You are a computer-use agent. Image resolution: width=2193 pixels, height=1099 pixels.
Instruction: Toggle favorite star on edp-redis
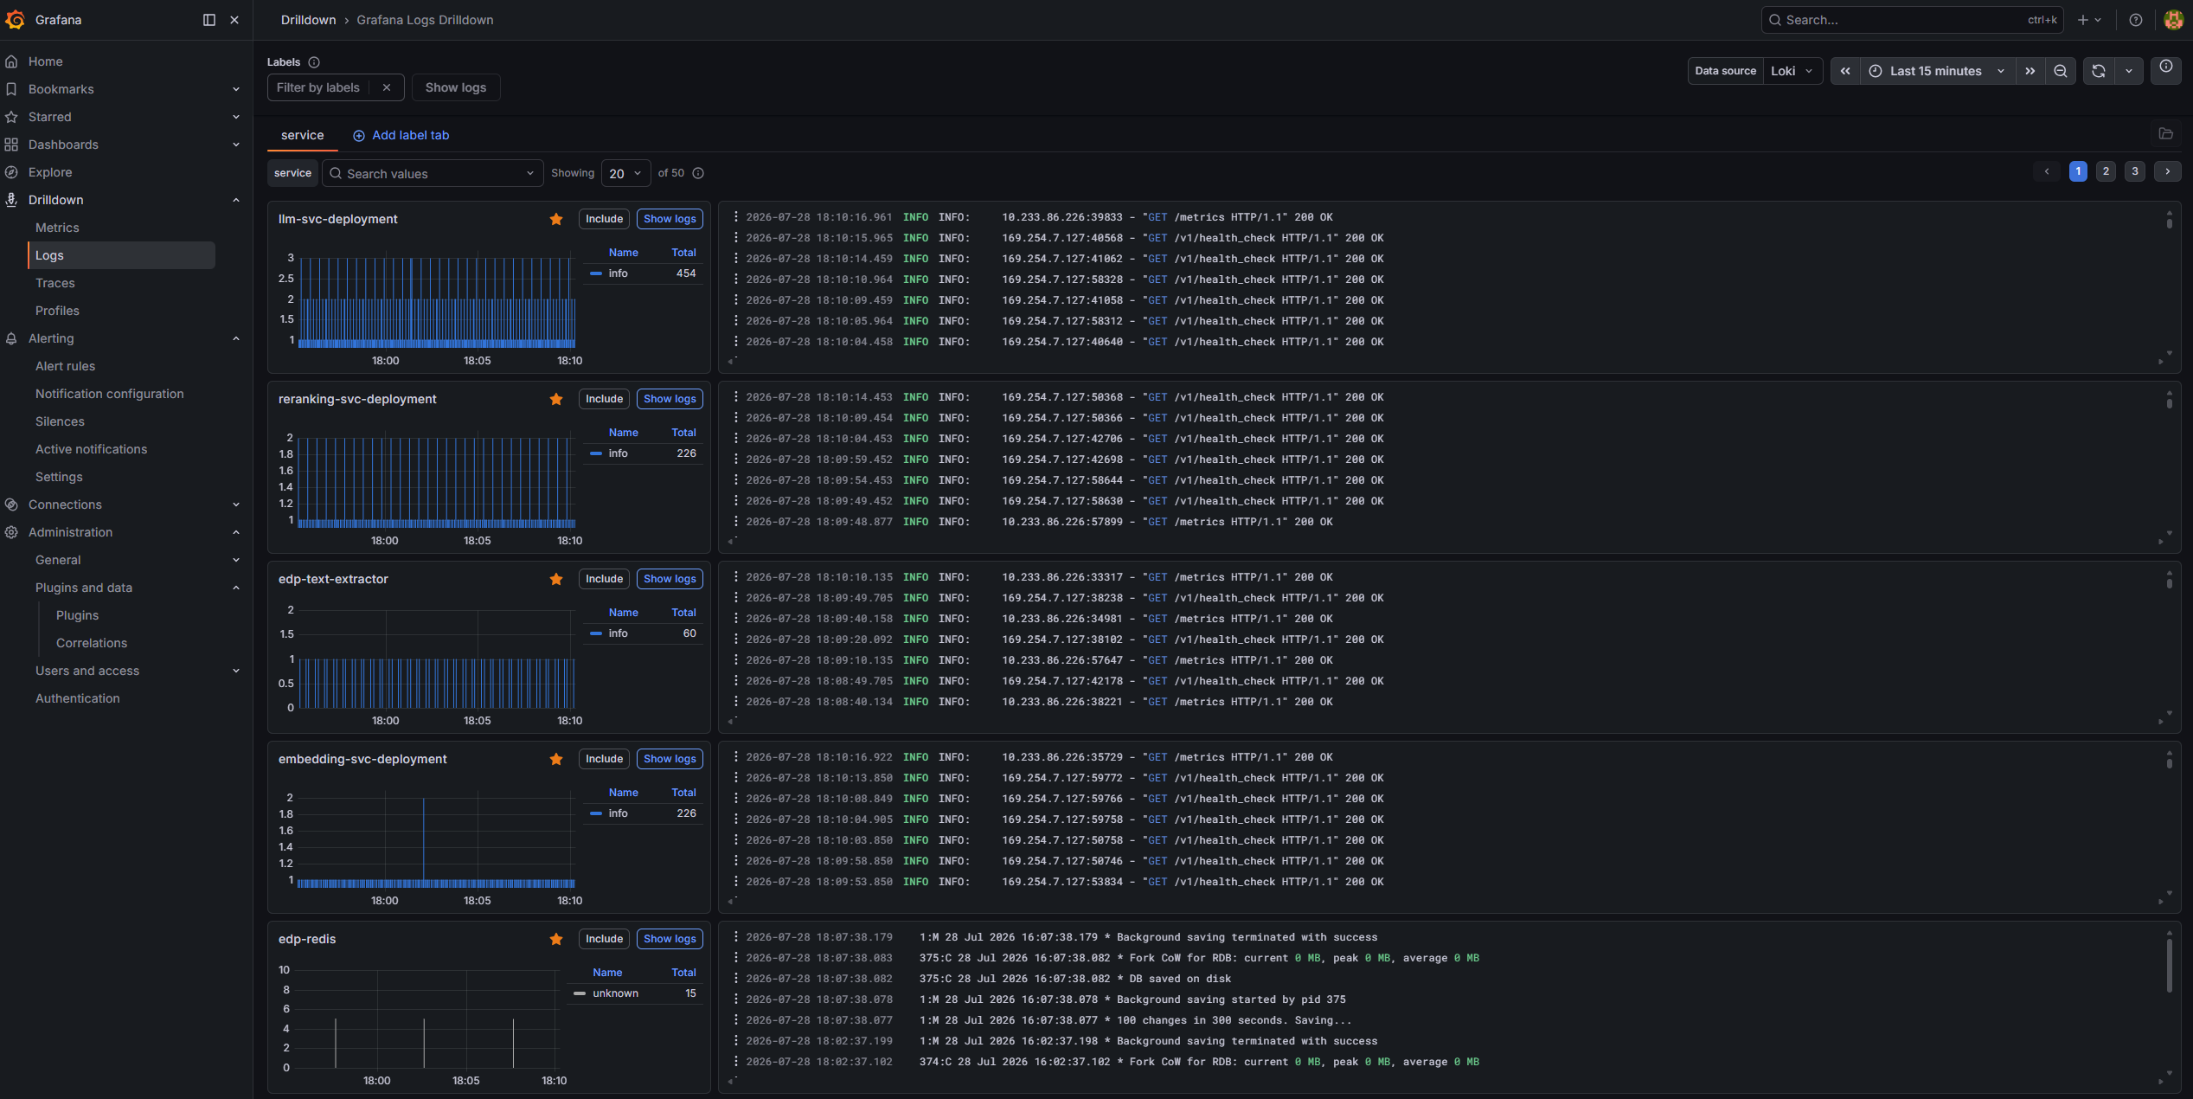pyautogui.click(x=556, y=939)
